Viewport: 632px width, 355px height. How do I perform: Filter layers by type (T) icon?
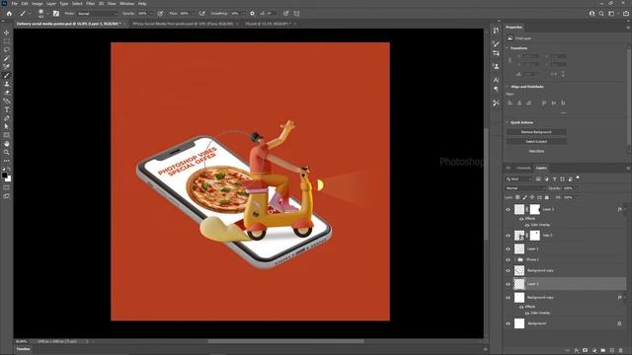point(554,178)
